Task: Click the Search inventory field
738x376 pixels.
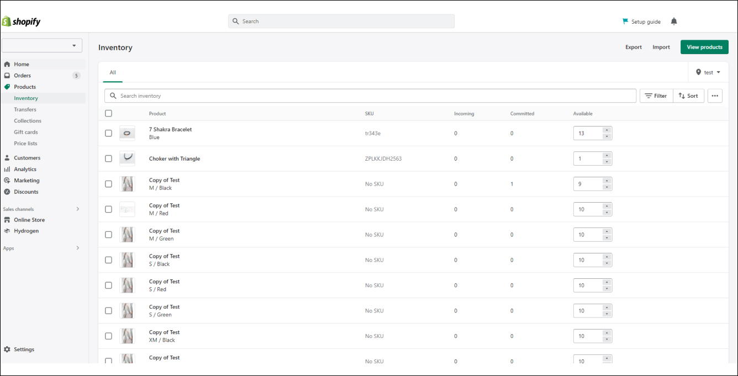Action: pyautogui.click(x=370, y=96)
